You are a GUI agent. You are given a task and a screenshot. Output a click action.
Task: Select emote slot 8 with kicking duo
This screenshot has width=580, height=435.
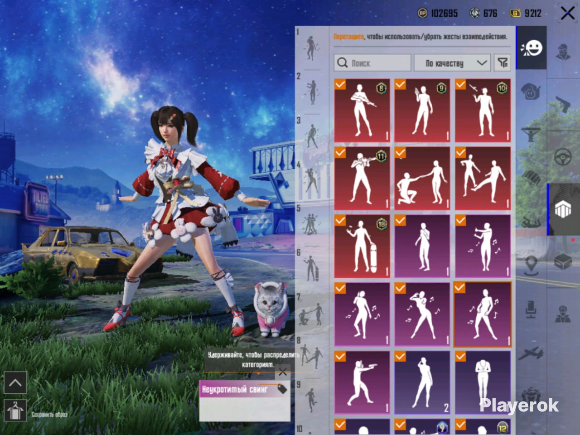311,357
